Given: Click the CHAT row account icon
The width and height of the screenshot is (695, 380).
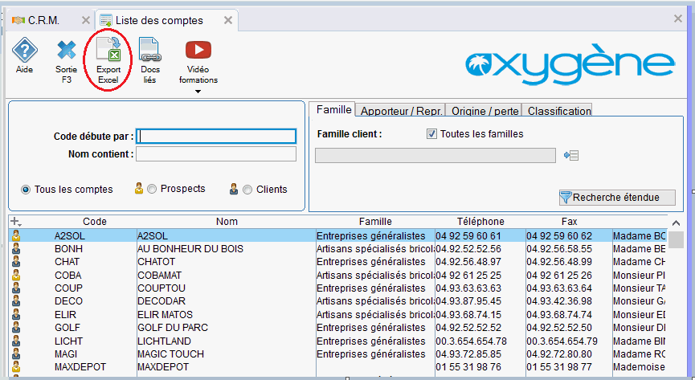Looking at the screenshot, I should pos(16,262).
